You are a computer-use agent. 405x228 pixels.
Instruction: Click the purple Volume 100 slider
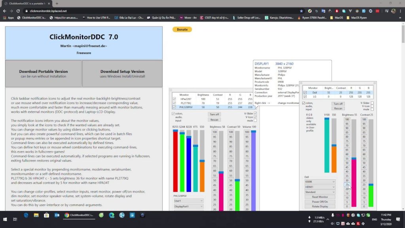(254, 171)
